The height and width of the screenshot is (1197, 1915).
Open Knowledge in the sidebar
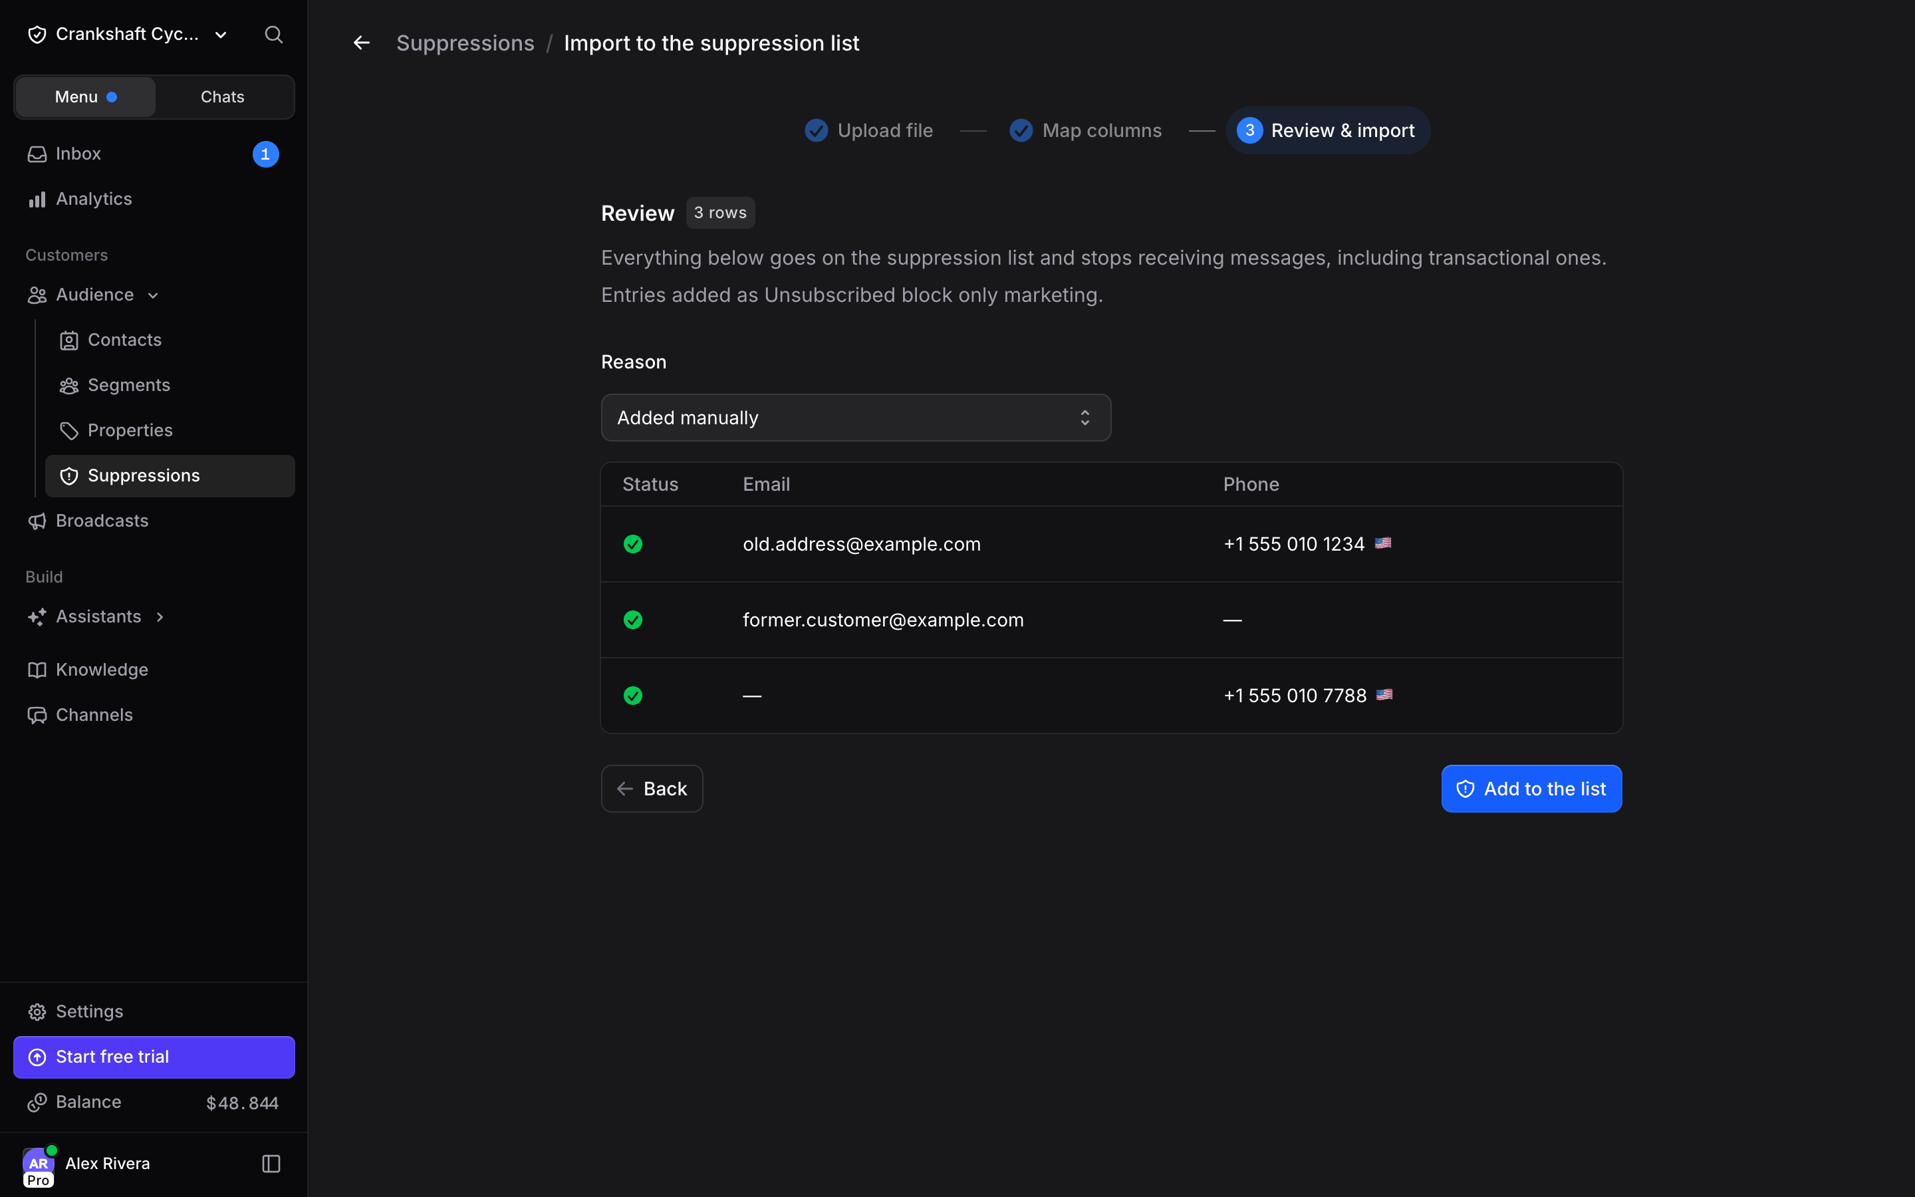(x=154, y=670)
